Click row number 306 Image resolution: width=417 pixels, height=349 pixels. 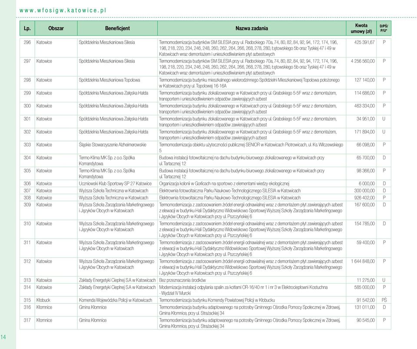click(x=27, y=184)
